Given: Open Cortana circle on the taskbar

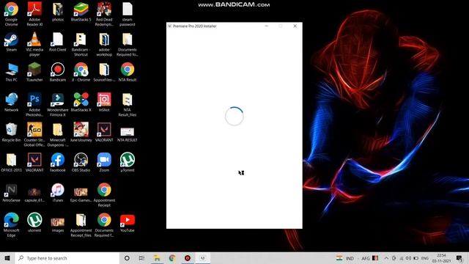Looking at the screenshot, I should [127, 258].
